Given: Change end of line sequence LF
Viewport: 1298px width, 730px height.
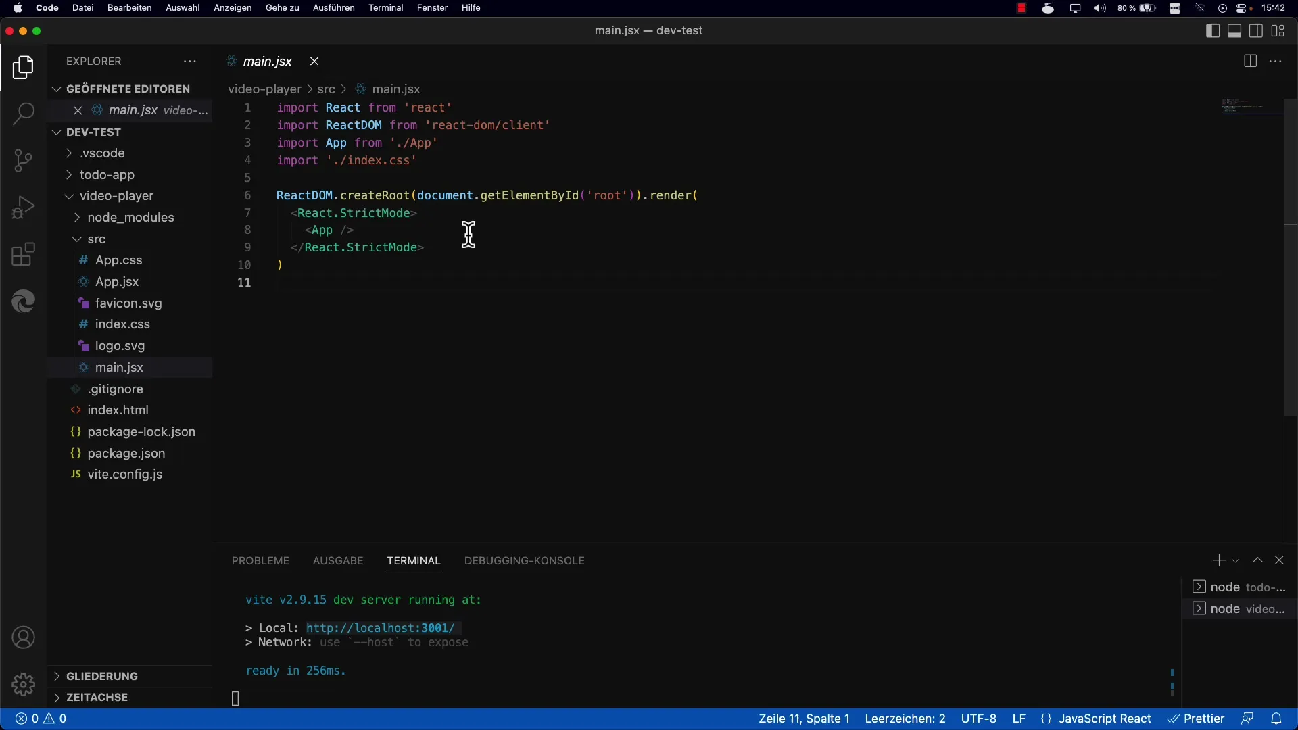Looking at the screenshot, I should coord(1019,719).
